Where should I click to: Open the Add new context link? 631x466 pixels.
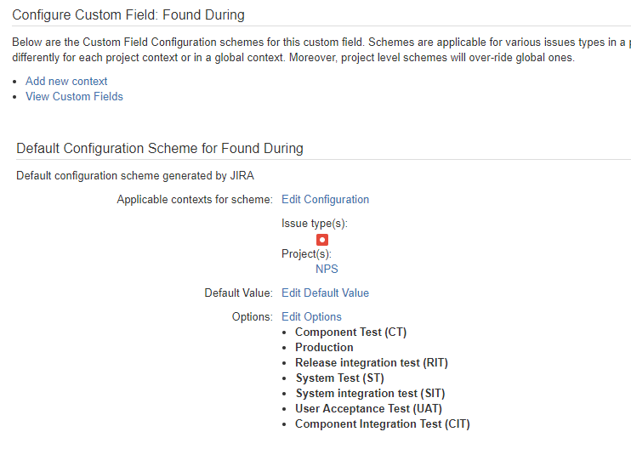[66, 82]
